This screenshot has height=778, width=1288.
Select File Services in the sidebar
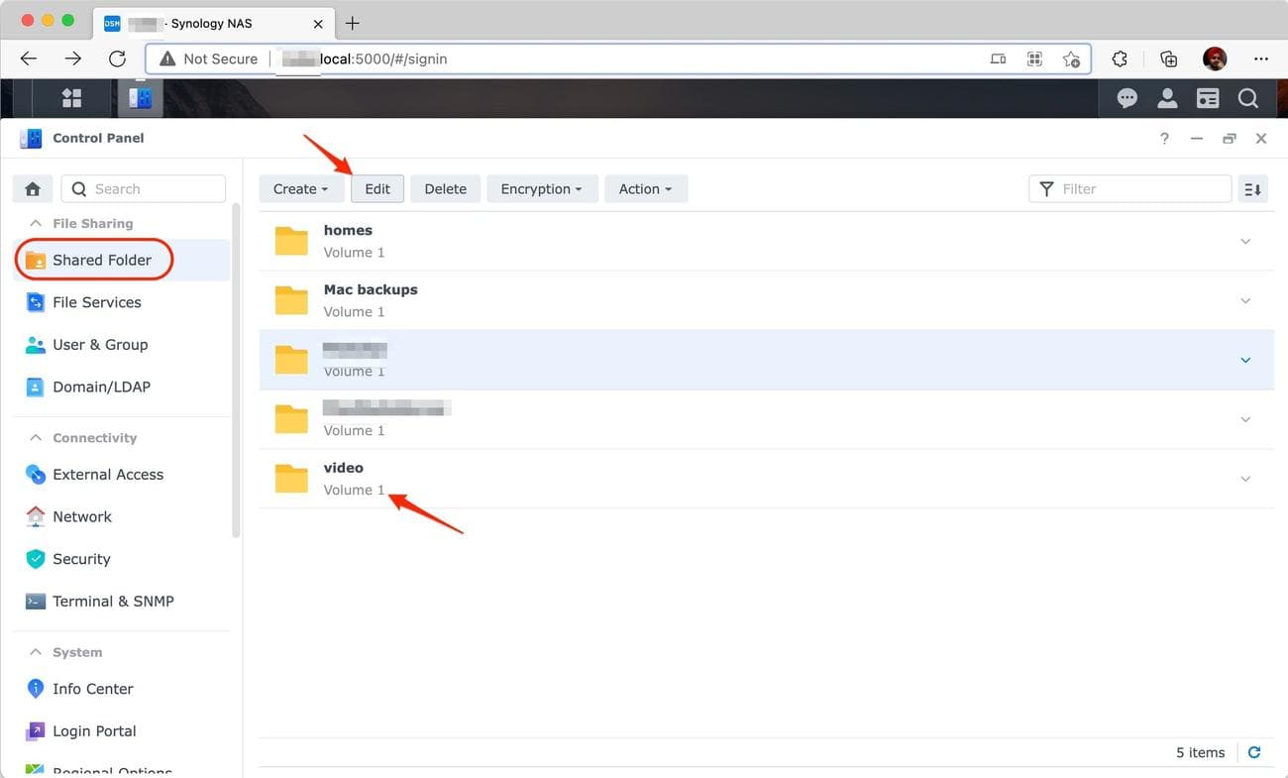coord(97,302)
